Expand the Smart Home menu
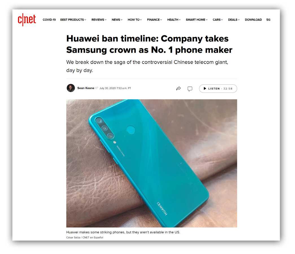295x254 pixels. coord(196,20)
